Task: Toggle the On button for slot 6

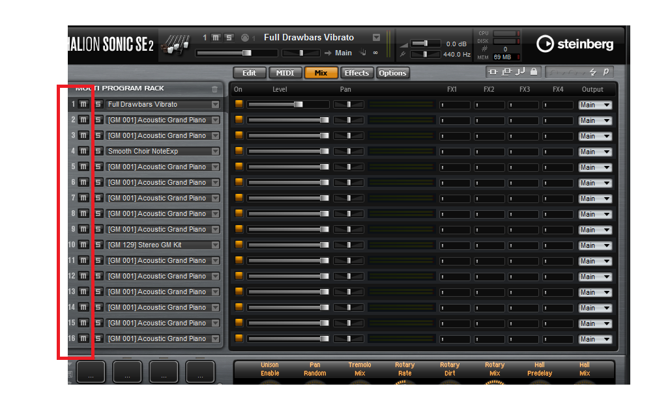Action: tap(239, 182)
